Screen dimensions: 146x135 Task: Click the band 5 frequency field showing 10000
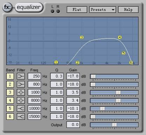[34, 109]
